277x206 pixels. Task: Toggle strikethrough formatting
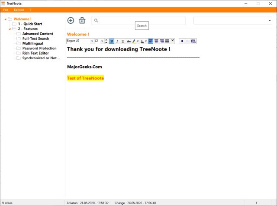point(129,41)
